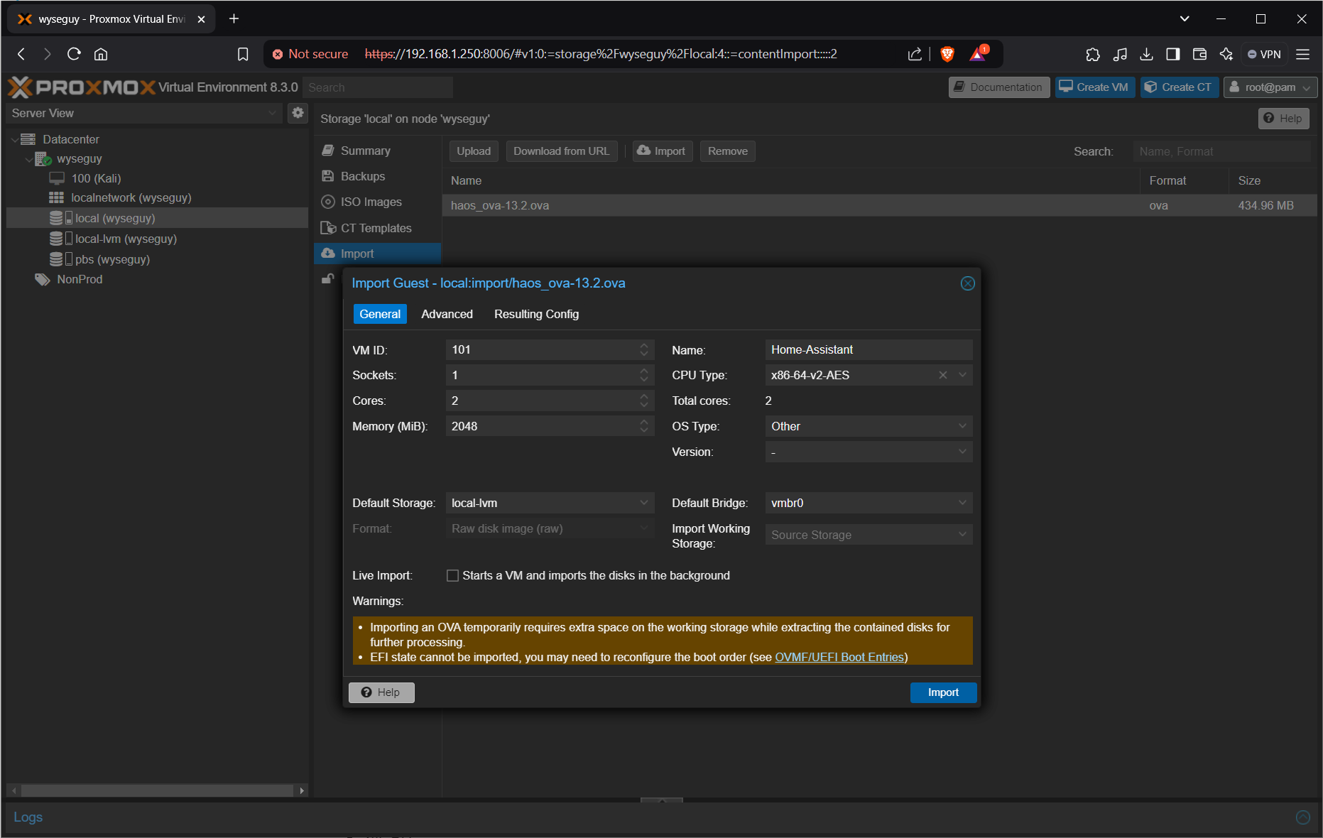Open the Version dropdown
The width and height of the screenshot is (1323, 838).
click(x=962, y=452)
